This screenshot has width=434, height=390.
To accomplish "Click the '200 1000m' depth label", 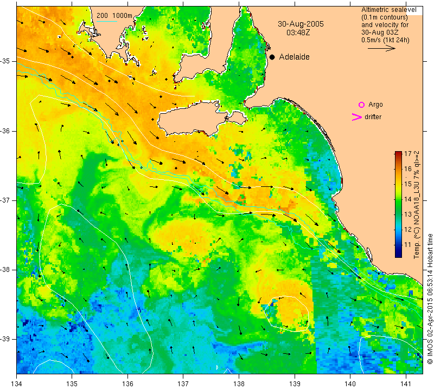I will (x=114, y=16).
